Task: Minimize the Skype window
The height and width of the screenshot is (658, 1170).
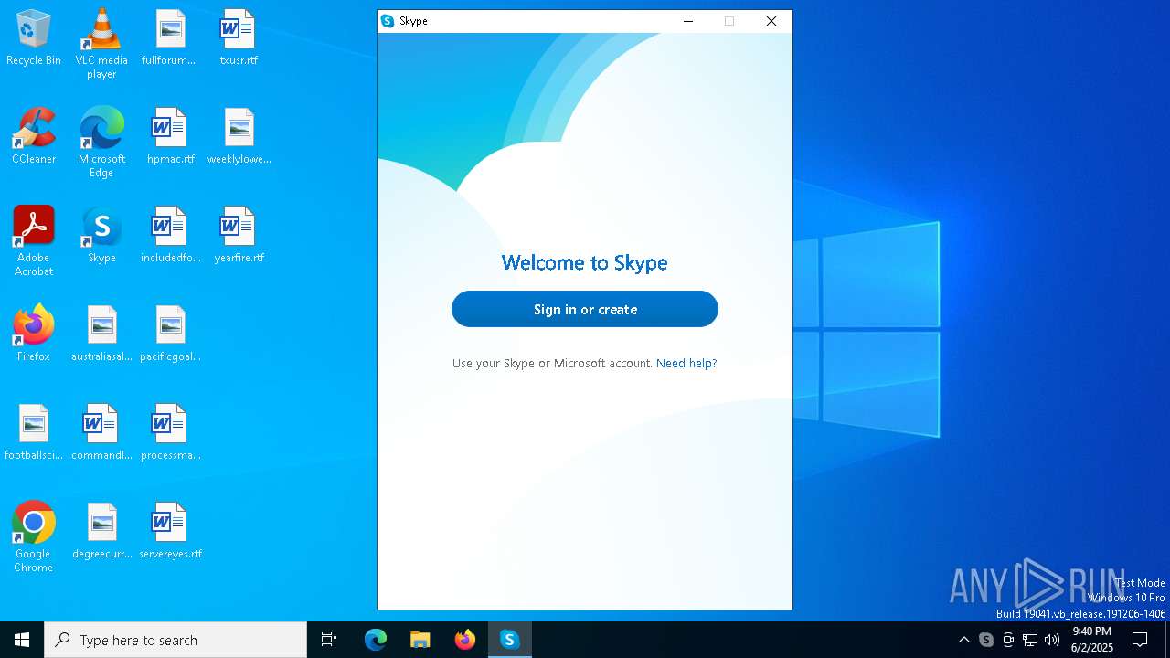Action: click(x=688, y=21)
